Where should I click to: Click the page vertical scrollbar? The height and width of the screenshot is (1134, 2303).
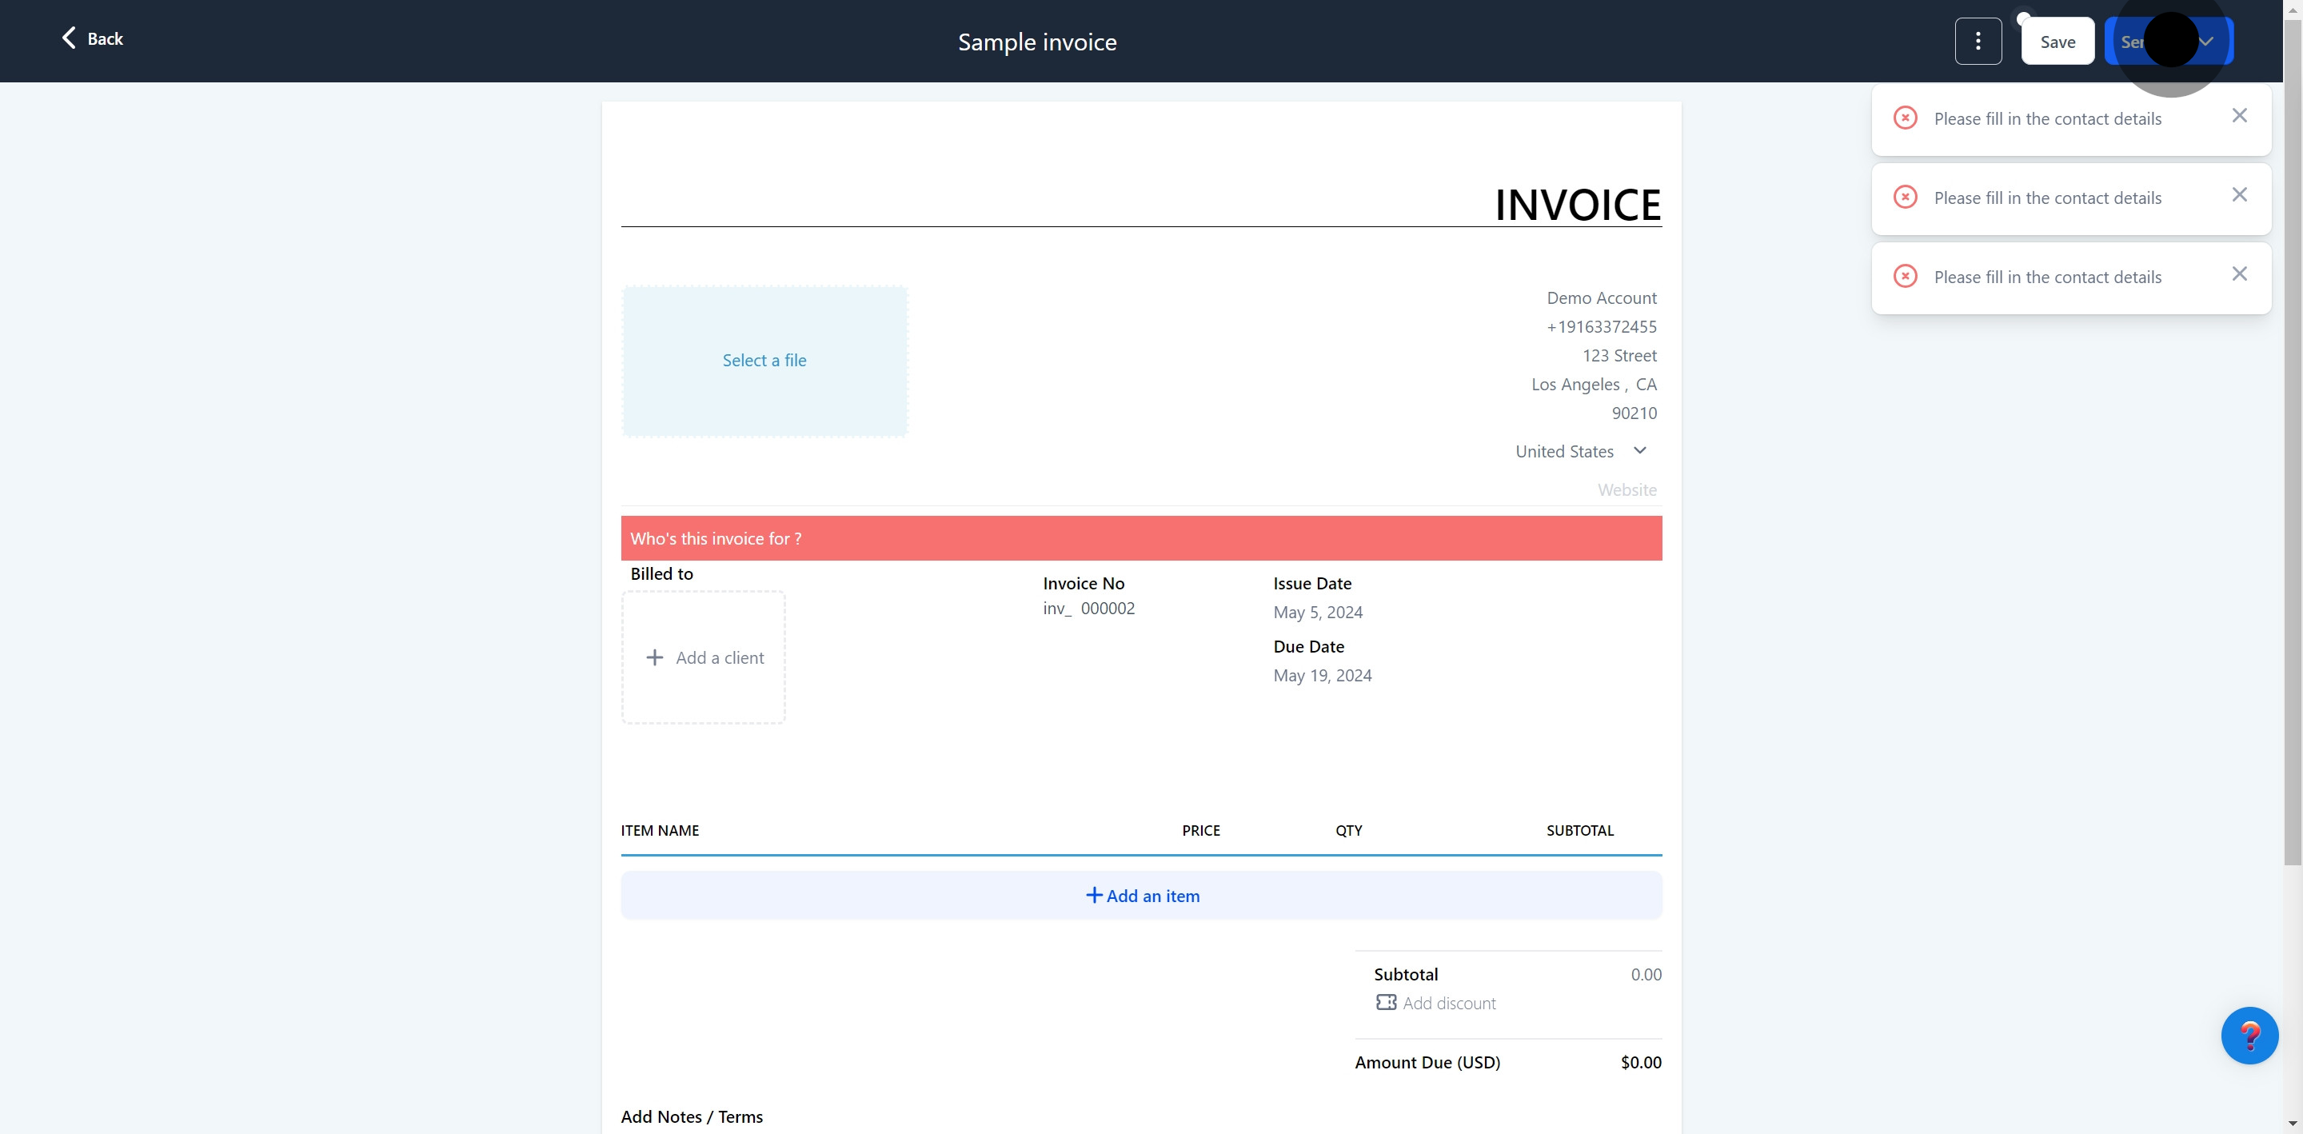2293,447
